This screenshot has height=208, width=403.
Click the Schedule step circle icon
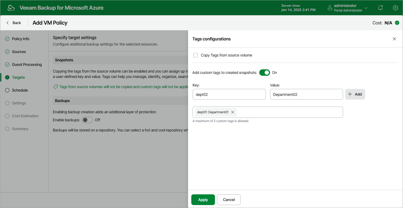(7, 90)
